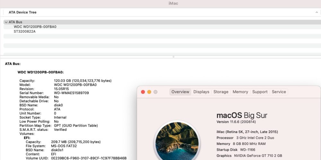Toggle sort chevron in ATA Device Tree header
The image size is (321, 160).
coord(317,13)
